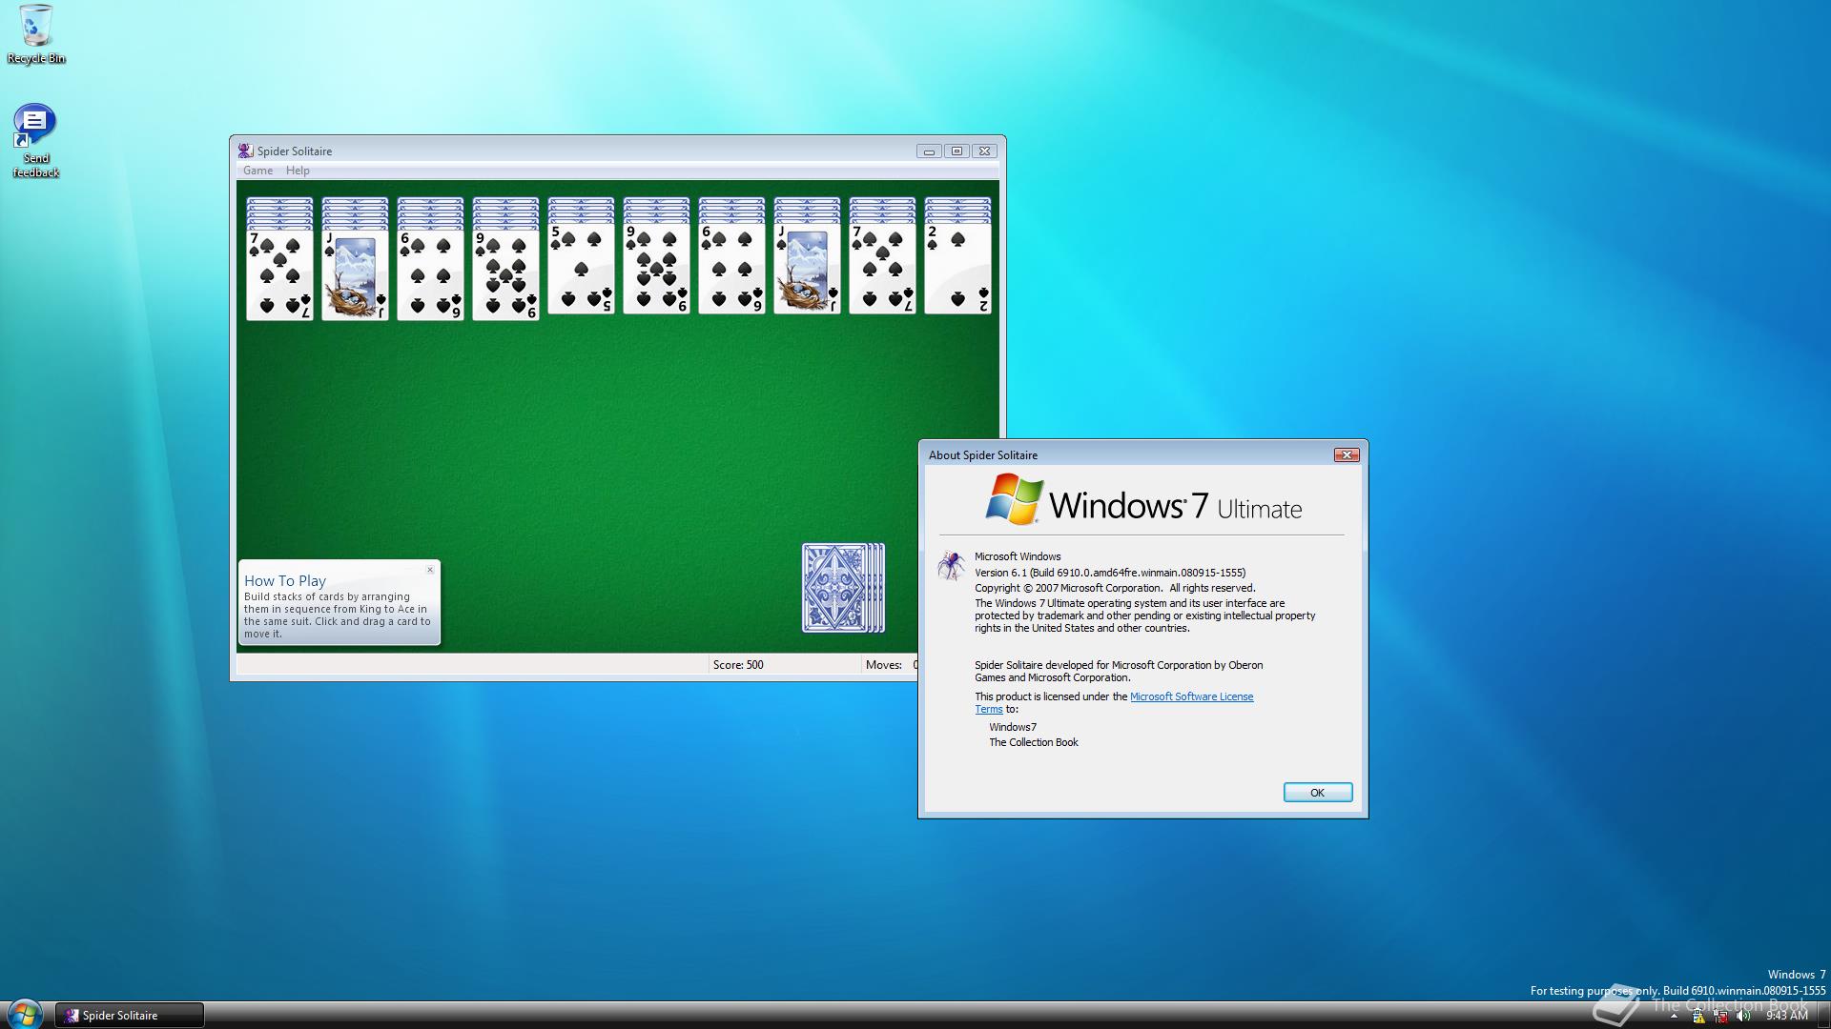The image size is (1831, 1029).
Task: Click OK in the About dialog
Action: [1317, 793]
